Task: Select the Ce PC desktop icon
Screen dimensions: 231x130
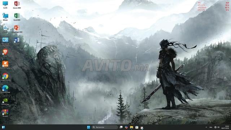Action: pyautogui.click(x=5, y=5)
